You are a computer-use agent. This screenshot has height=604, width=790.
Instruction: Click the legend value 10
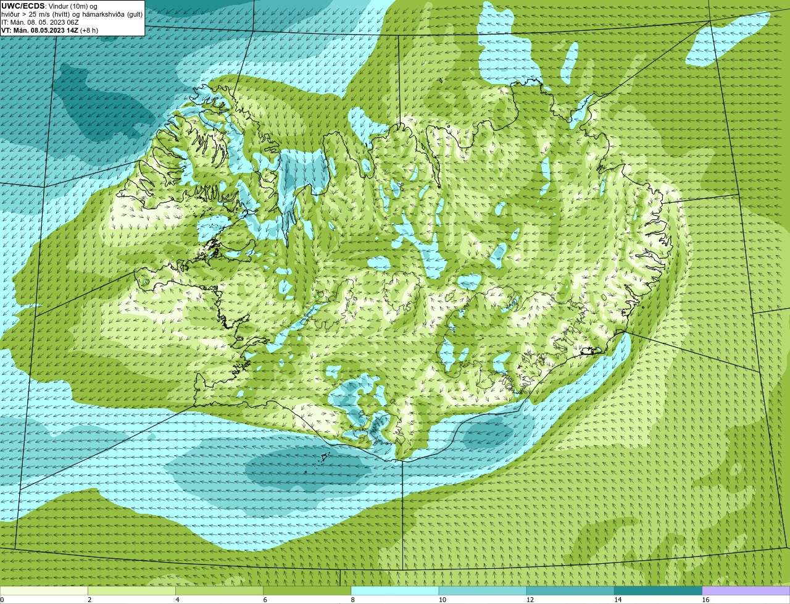click(442, 600)
